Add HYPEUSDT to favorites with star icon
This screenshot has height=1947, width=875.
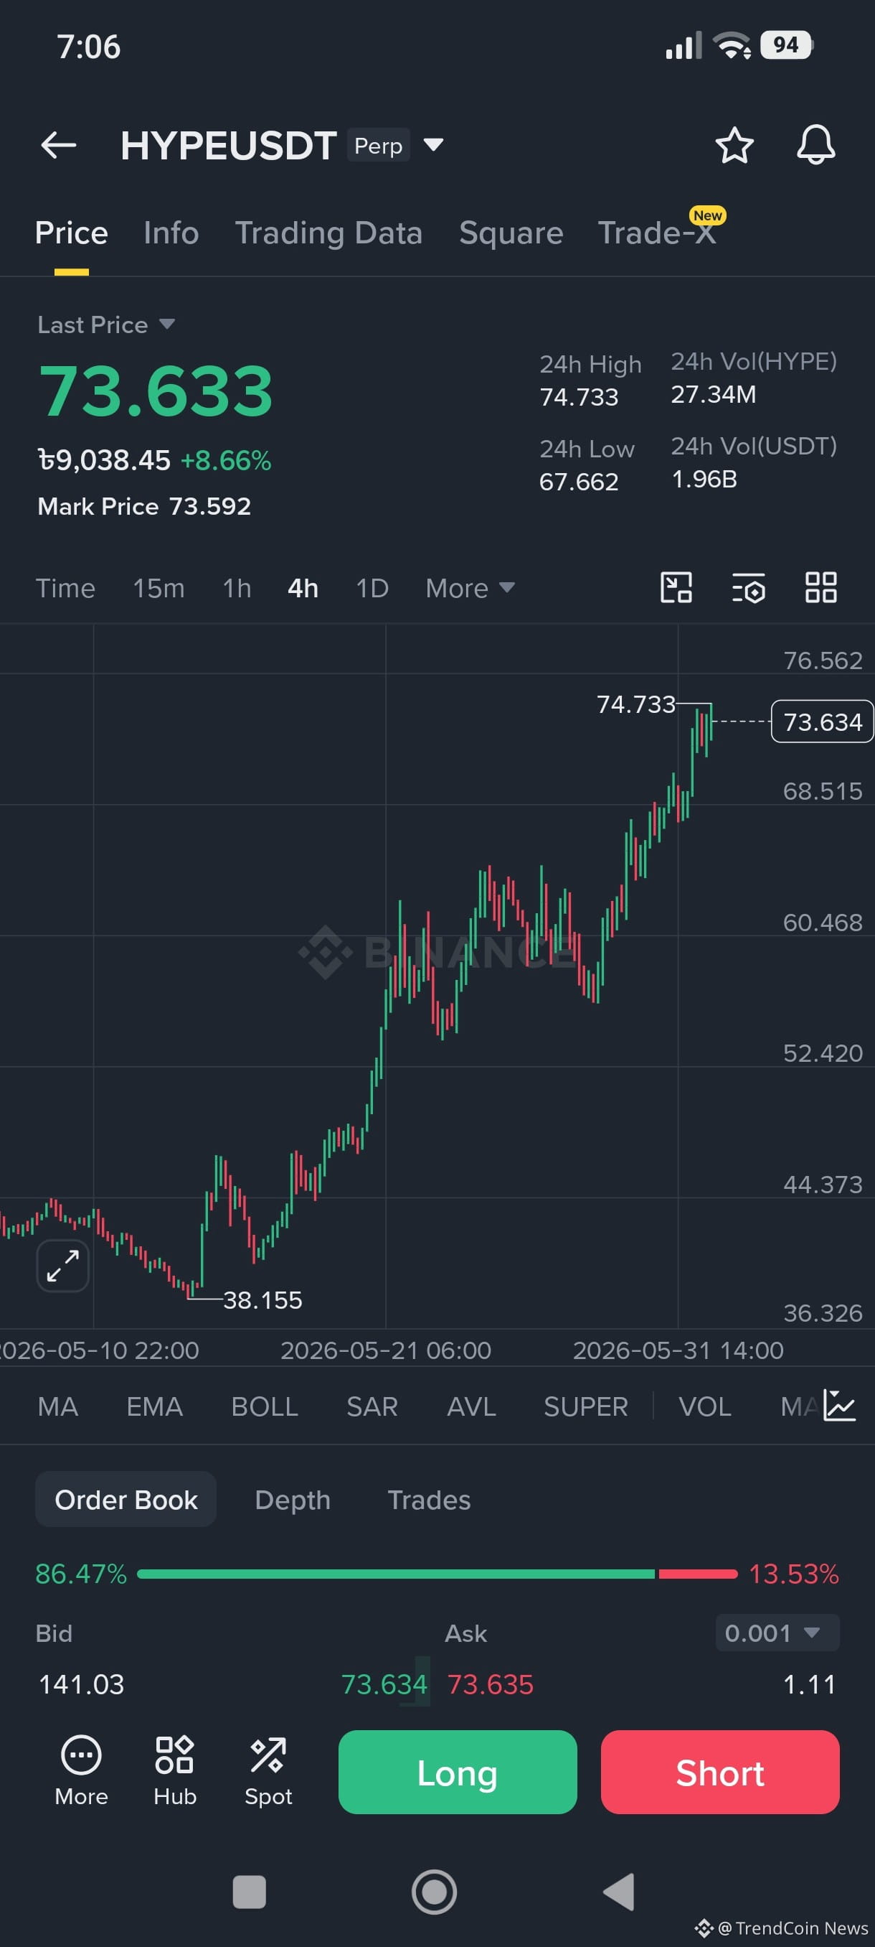pos(734,145)
